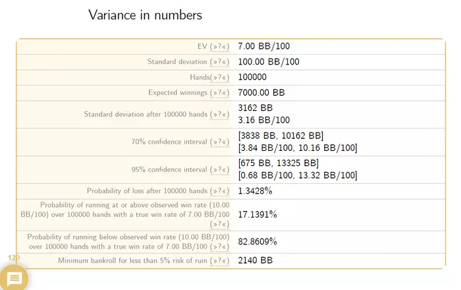
Task: Open the 95% confidence interval help link
Action: point(219,169)
